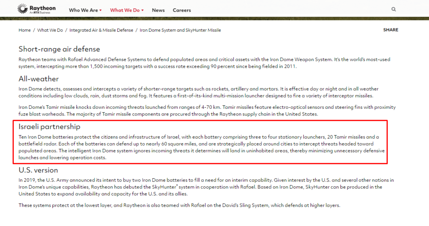Expand the What We Do menu
This screenshot has width=429, height=226.
(x=127, y=10)
